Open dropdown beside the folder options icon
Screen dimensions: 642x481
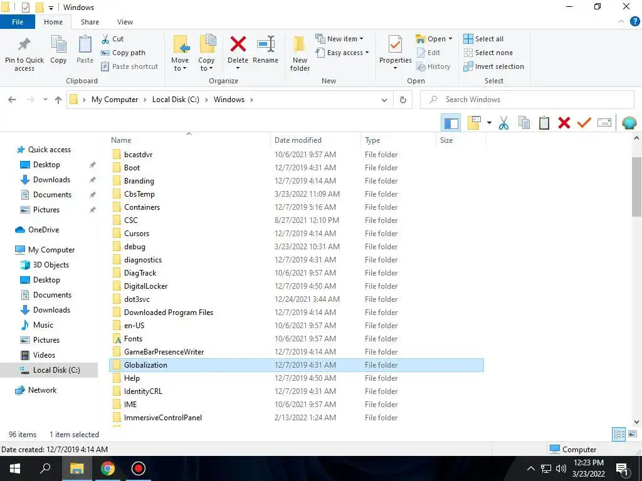pos(489,123)
